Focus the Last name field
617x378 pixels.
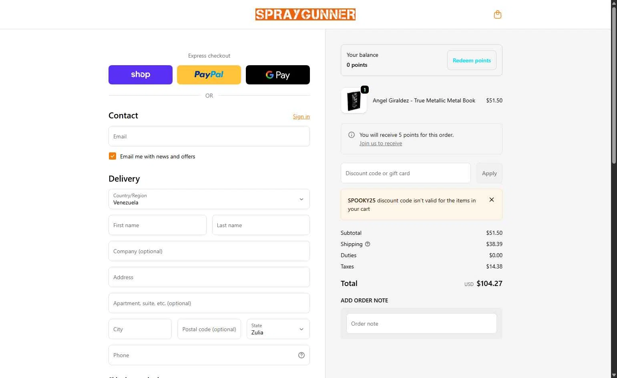tap(261, 225)
